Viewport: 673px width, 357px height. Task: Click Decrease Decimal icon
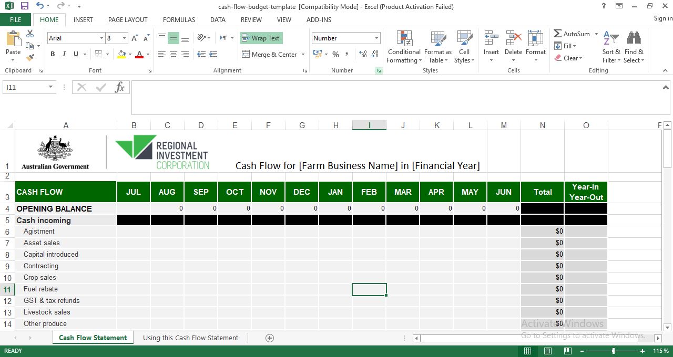[x=374, y=54]
